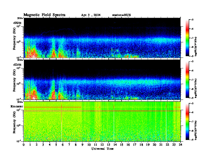
Task: Click the "-8" tick on the Riometer colorbar
Action: pyautogui.click(x=192, y=131)
